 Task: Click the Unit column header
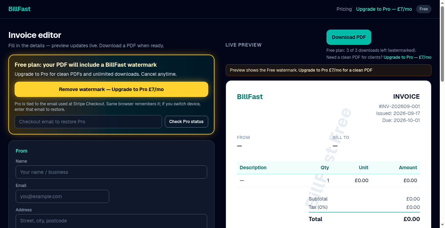click(364, 168)
